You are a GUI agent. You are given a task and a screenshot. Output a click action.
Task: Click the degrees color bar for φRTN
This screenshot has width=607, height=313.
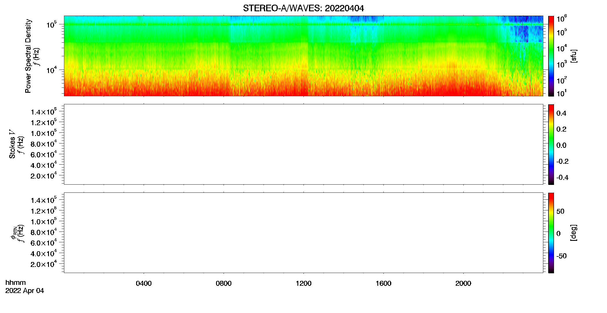551,233
